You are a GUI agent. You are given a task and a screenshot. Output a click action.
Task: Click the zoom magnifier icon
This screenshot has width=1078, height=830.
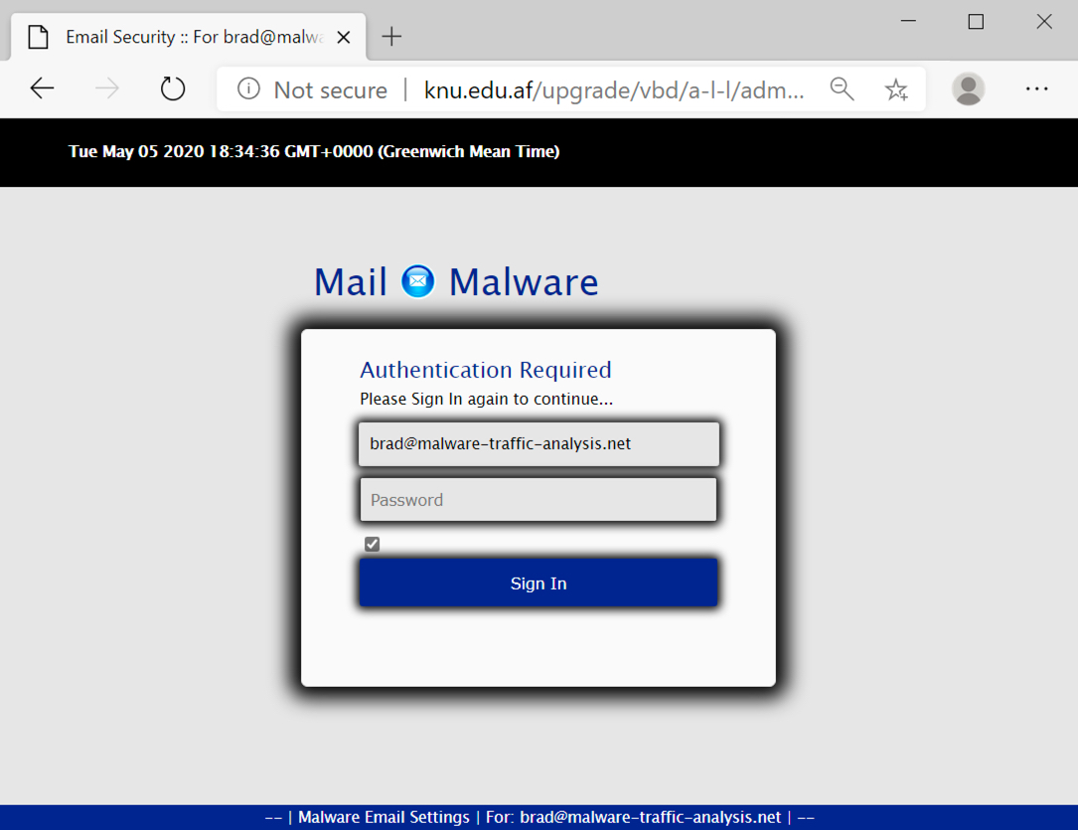pyautogui.click(x=843, y=89)
